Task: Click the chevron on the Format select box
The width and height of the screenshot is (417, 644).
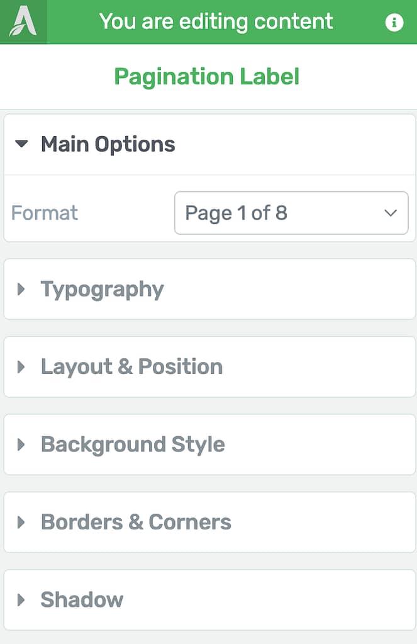Action: [391, 213]
